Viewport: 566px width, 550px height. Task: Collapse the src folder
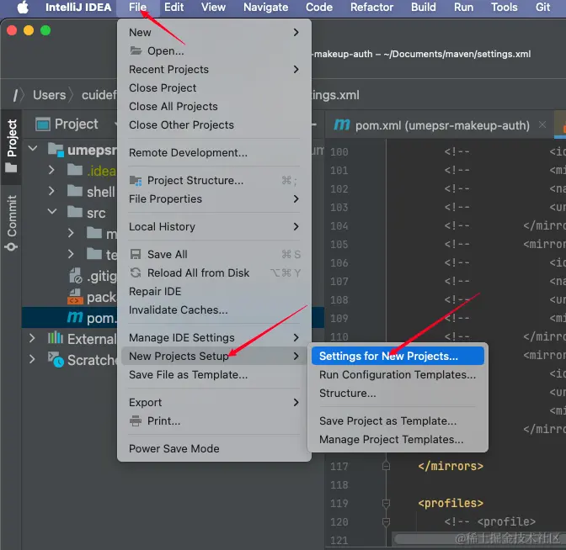52,212
